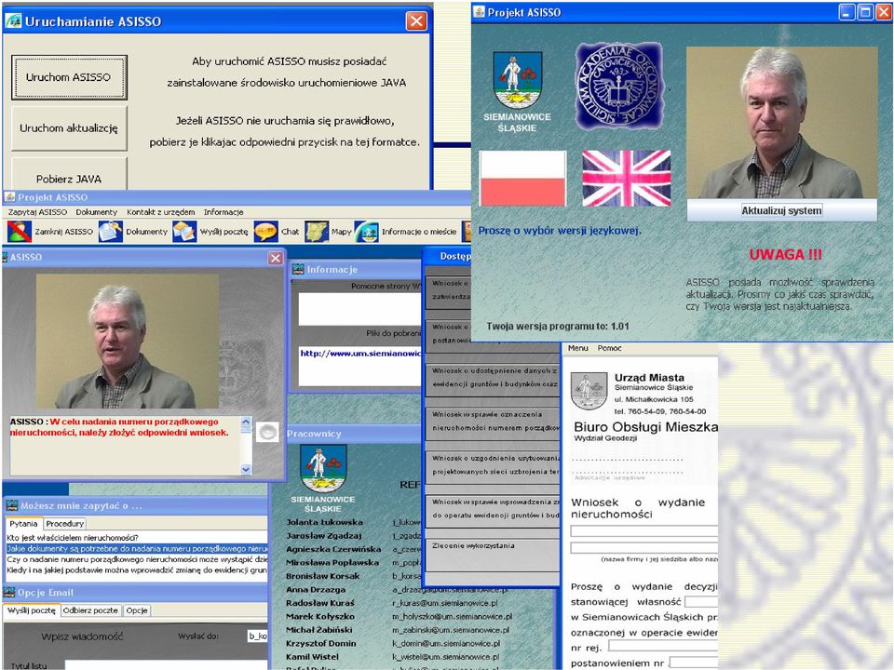894x670 pixels.
Task: Select employee Radosław Kuraś
Action: click(x=319, y=603)
